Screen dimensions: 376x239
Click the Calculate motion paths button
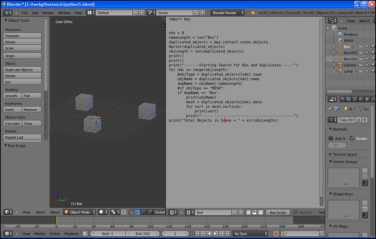(x=12, y=124)
